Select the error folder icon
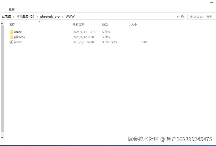The width and height of the screenshot is (216, 146). [11, 32]
